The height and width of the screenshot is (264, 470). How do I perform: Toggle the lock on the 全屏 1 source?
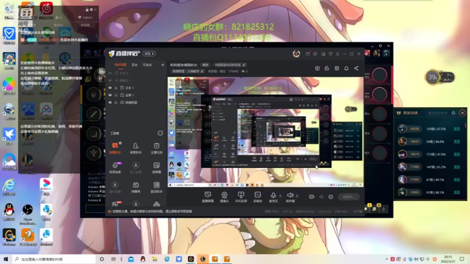pyautogui.click(x=116, y=95)
